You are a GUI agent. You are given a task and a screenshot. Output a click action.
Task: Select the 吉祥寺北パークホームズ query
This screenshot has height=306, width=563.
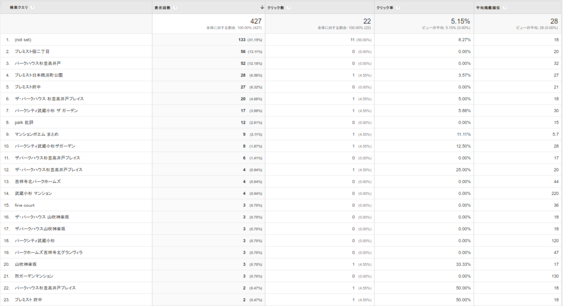click(x=38, y=182)
